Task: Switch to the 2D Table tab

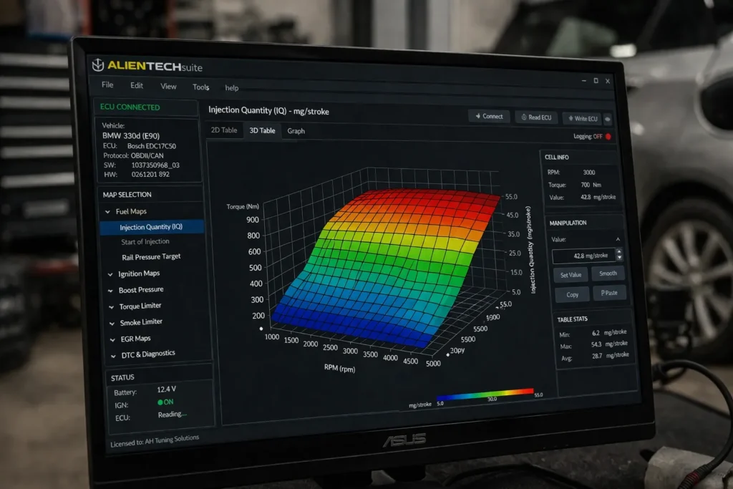Action: pos(223,130)
